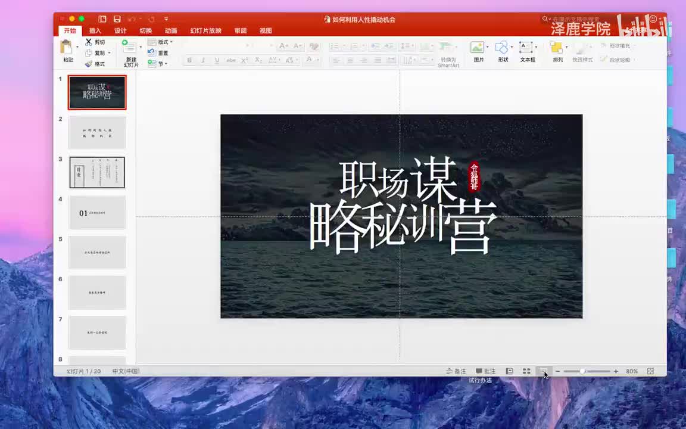Click the smiley feedback icon
The width and height of the screenshot is (686, 429).
(653, 19)
